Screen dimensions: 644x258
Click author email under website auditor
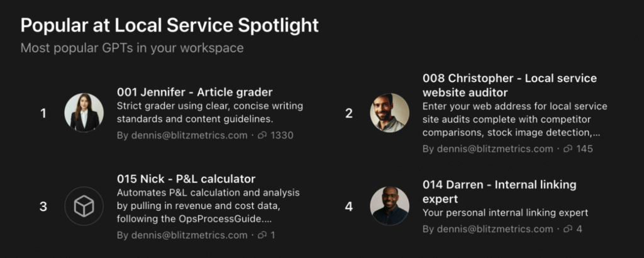pos(487,149)
